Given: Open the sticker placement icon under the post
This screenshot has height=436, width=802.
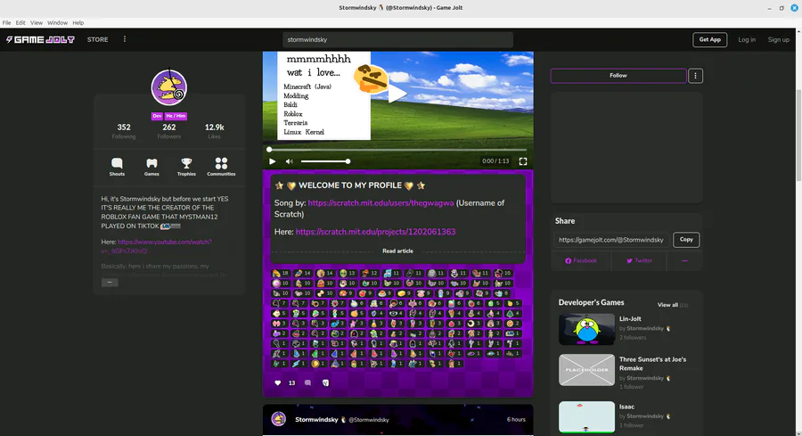Looking at the screenshot, I should 325,383.
